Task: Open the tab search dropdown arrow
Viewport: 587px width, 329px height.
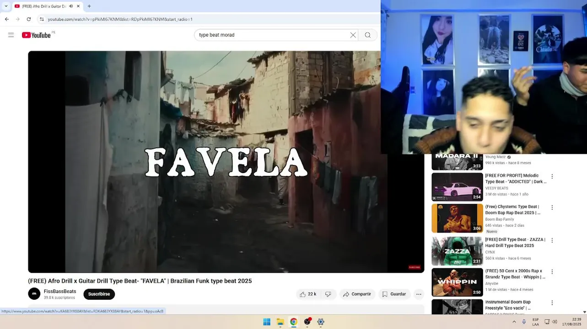Action: click(x=6, y=6)
